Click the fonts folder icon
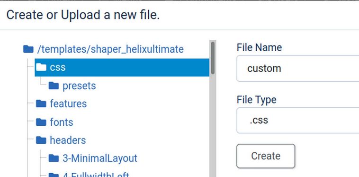The width and height of the screenshot is (359, 177). tap(41, 122)
